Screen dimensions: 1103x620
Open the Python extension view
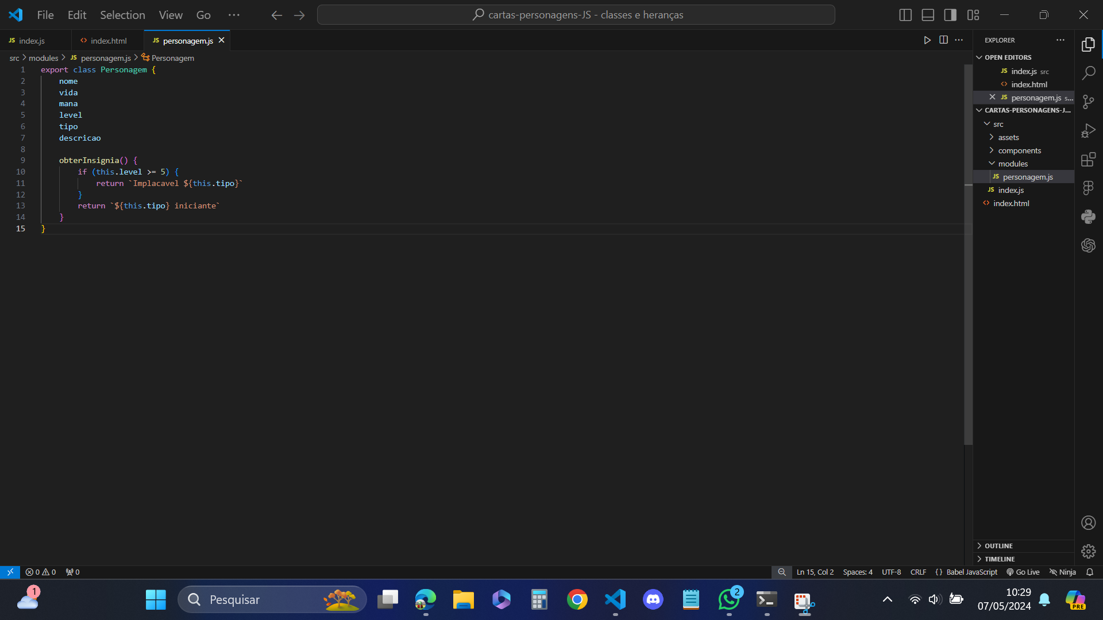[x=1088, y=216]
